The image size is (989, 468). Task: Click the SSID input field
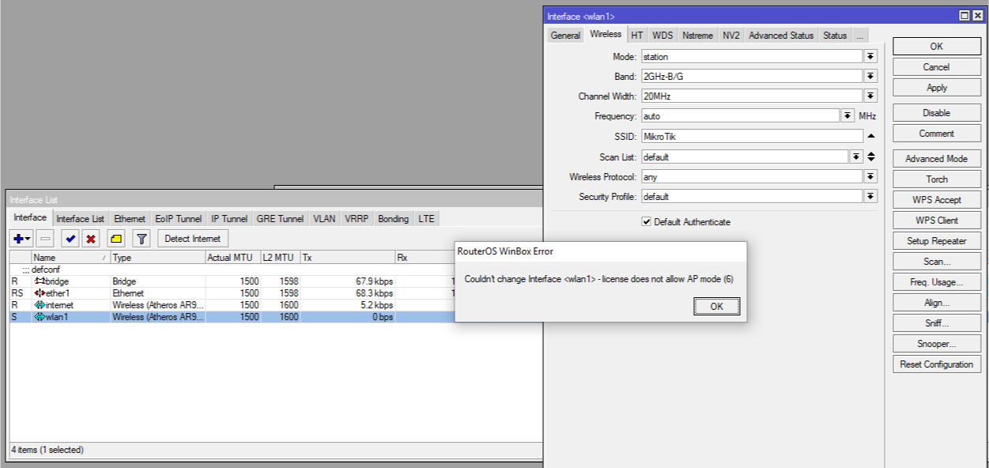(x=751, y=136)
